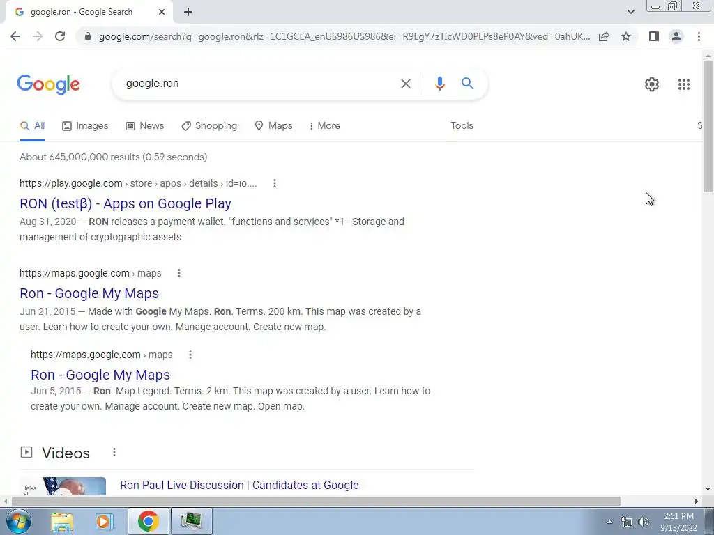Screen dimensions: 714x535
Task: Click the play.google.com result URL breadcrumb
Action: [139, 183]
